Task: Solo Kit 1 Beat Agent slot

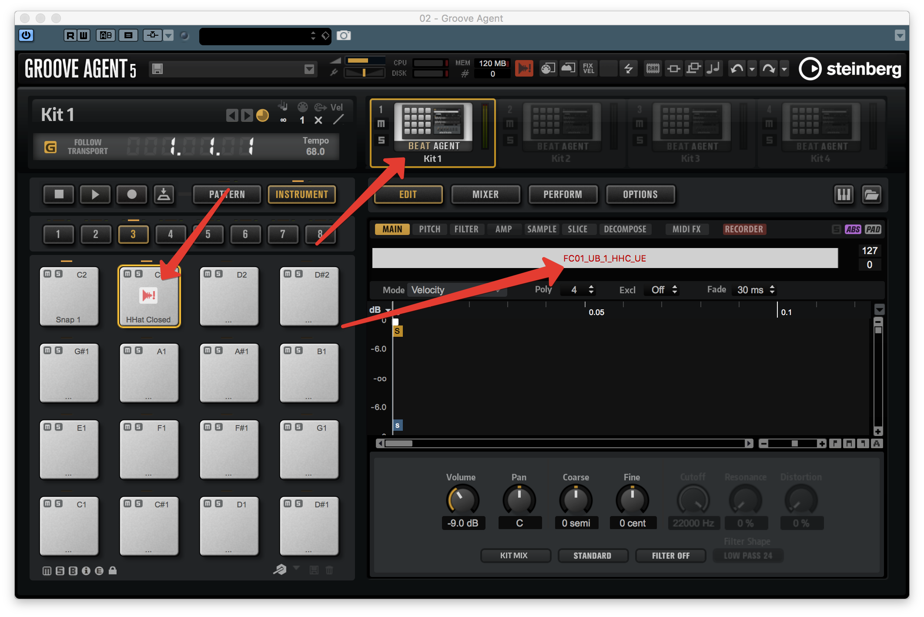Action: pos(381,140)
